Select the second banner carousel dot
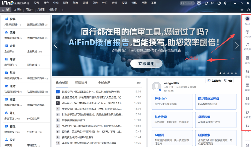The height and width of the screenshot is (147, 251). (x=224, y=73)
